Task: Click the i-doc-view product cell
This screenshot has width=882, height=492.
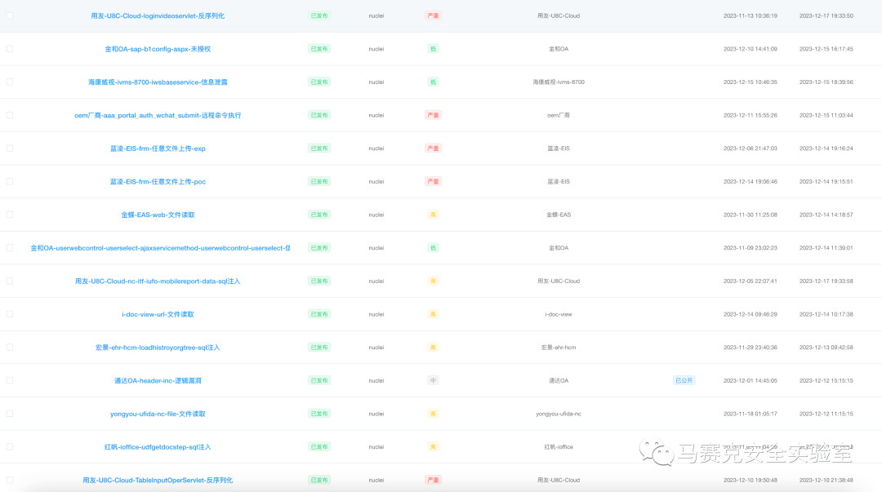Action: [x=559, y=314]
